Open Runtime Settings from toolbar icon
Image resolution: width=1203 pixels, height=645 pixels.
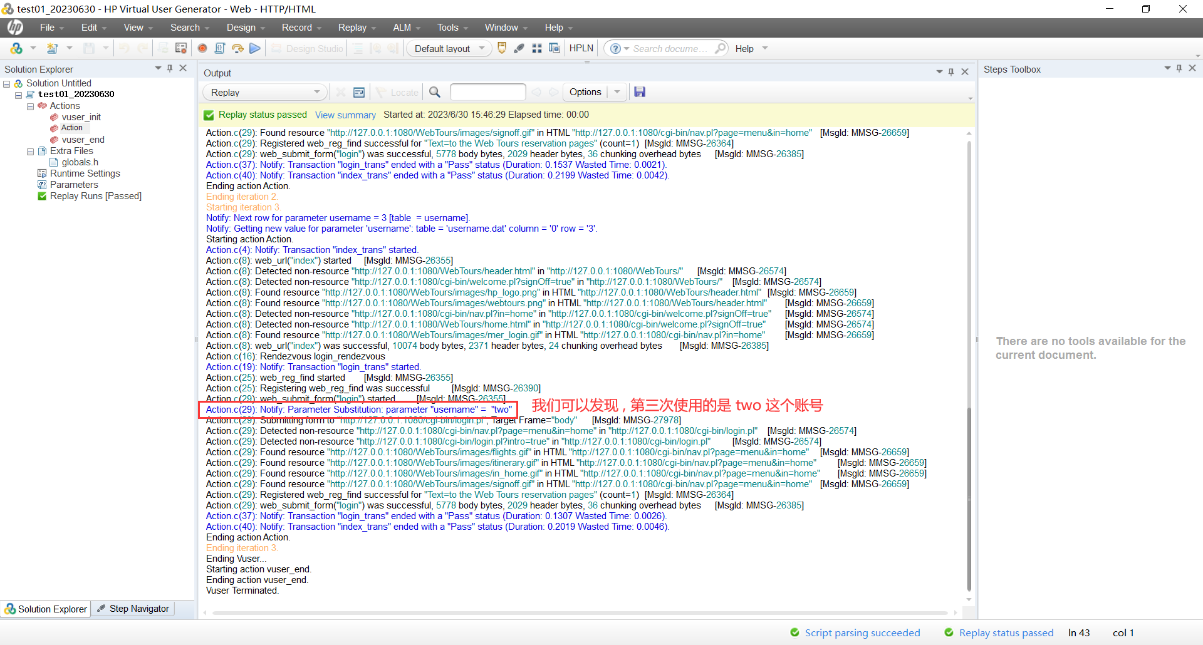click(181, 48)
